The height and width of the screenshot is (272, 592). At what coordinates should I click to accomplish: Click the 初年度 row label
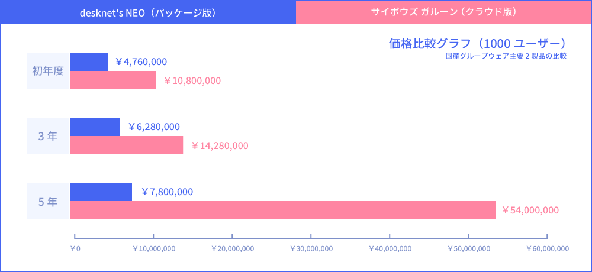coord(48,71)
